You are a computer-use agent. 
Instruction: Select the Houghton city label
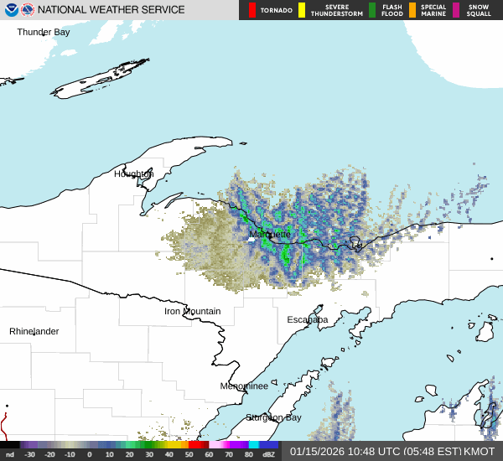click(x=134, y=174)
